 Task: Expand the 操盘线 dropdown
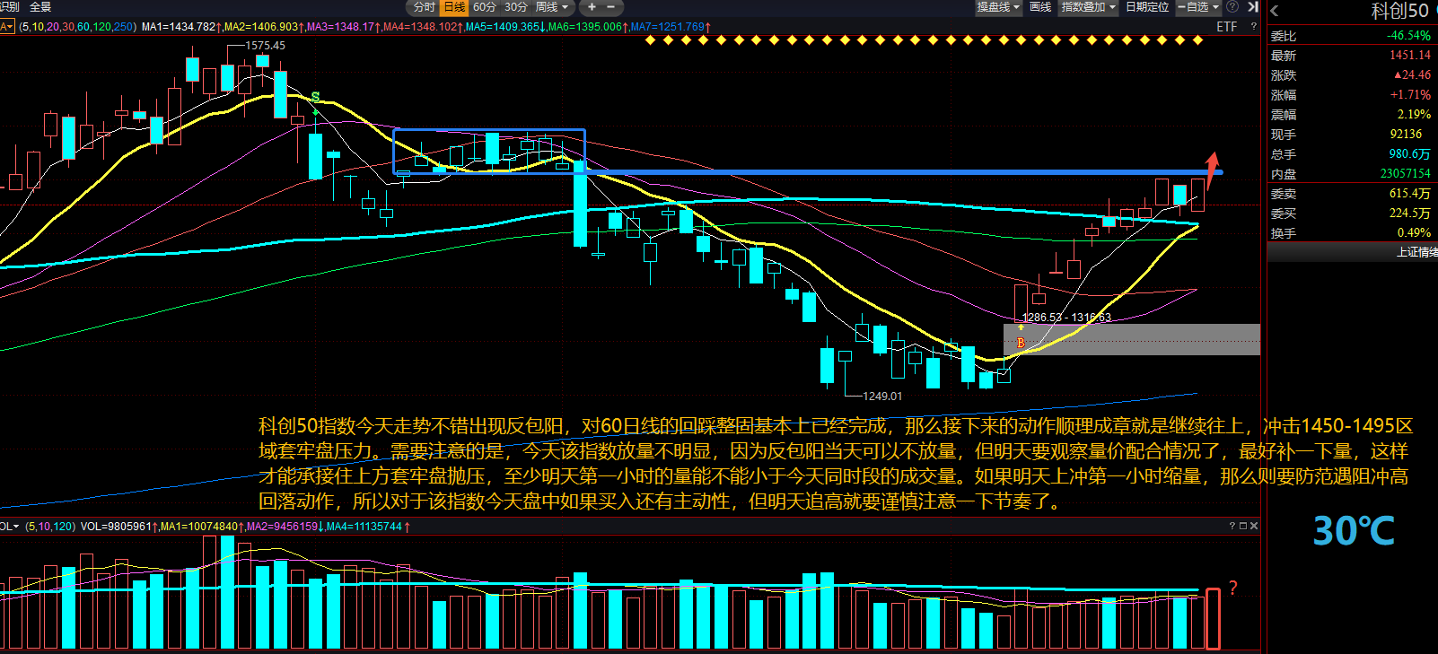[x=998, y=7]
